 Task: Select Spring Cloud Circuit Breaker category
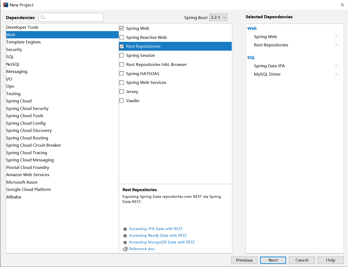(x=62, y=145)
